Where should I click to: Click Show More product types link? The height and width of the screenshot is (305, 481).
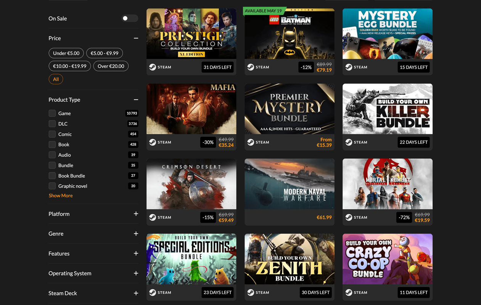61,196
